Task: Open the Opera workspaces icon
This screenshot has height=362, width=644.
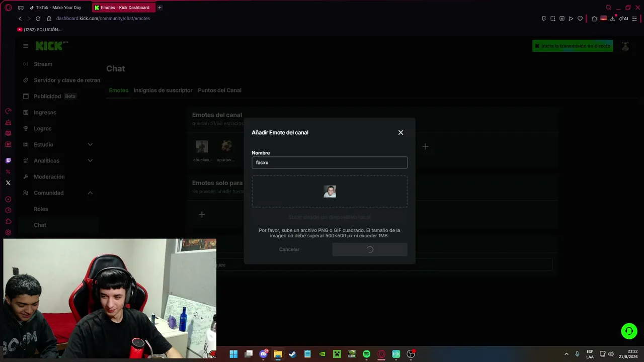Action: (21, 8)
